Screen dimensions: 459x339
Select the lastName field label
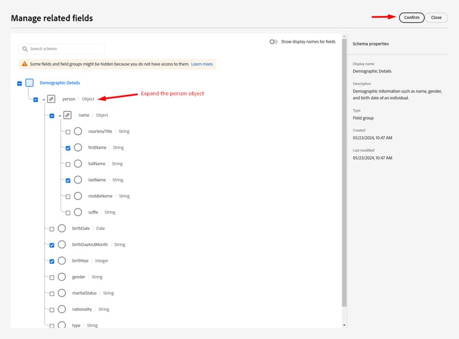pyautogui.click(x=97, y=180)
